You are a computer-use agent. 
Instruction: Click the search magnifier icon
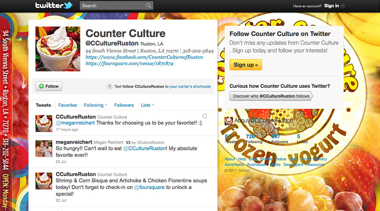point(148,5)
